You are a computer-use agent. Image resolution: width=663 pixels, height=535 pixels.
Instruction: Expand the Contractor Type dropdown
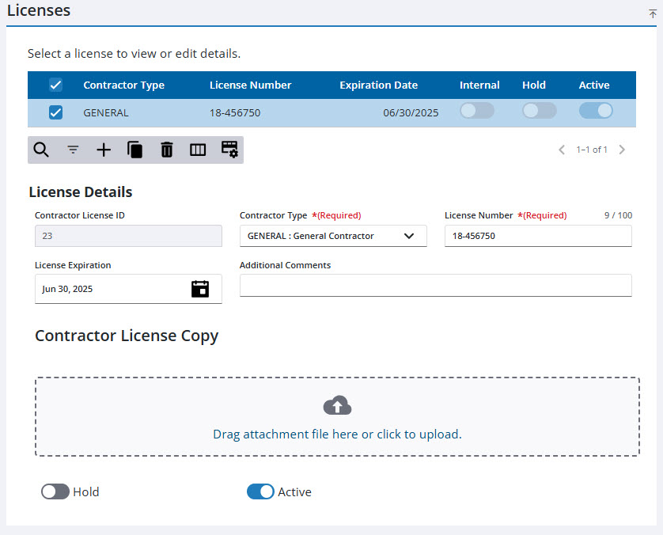point(409,236)
